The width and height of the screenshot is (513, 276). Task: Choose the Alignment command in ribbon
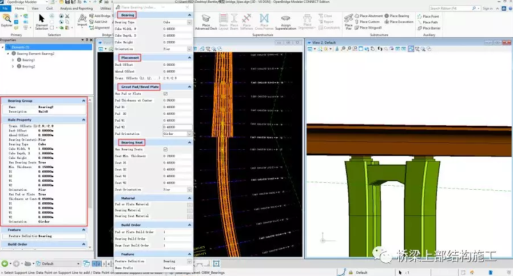pos(100,28)
